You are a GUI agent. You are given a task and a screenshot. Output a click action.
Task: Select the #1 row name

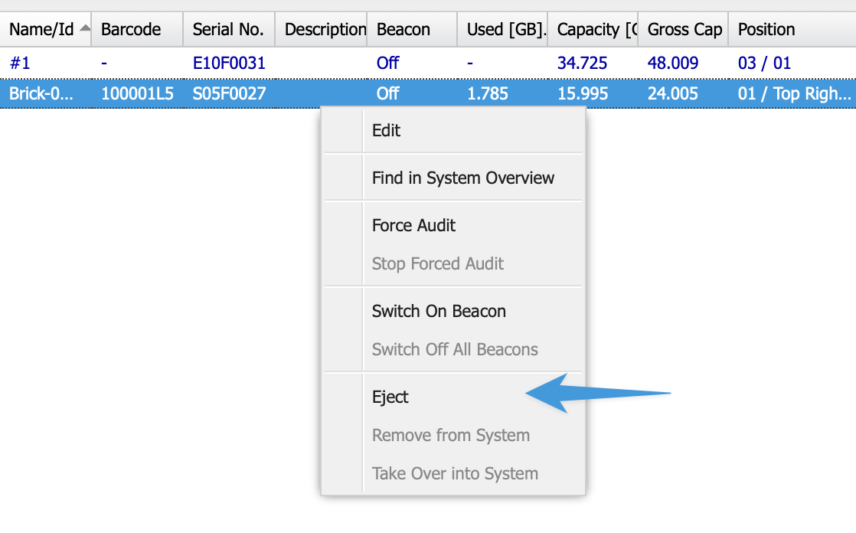pos(19,63)
